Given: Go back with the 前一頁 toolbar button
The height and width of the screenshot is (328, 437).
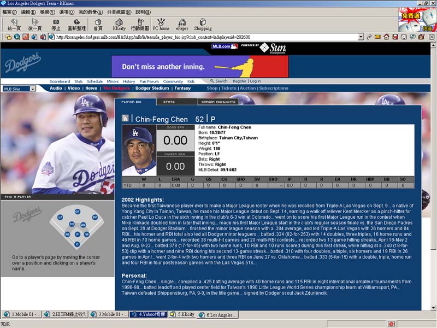Looking at the screenshot, I should click(14, 25).
